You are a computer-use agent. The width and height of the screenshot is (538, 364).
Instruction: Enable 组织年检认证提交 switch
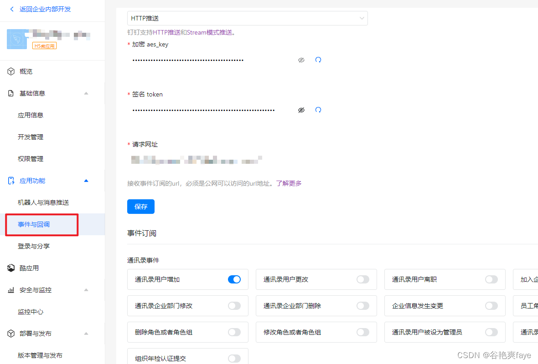(x=234, y=359)
